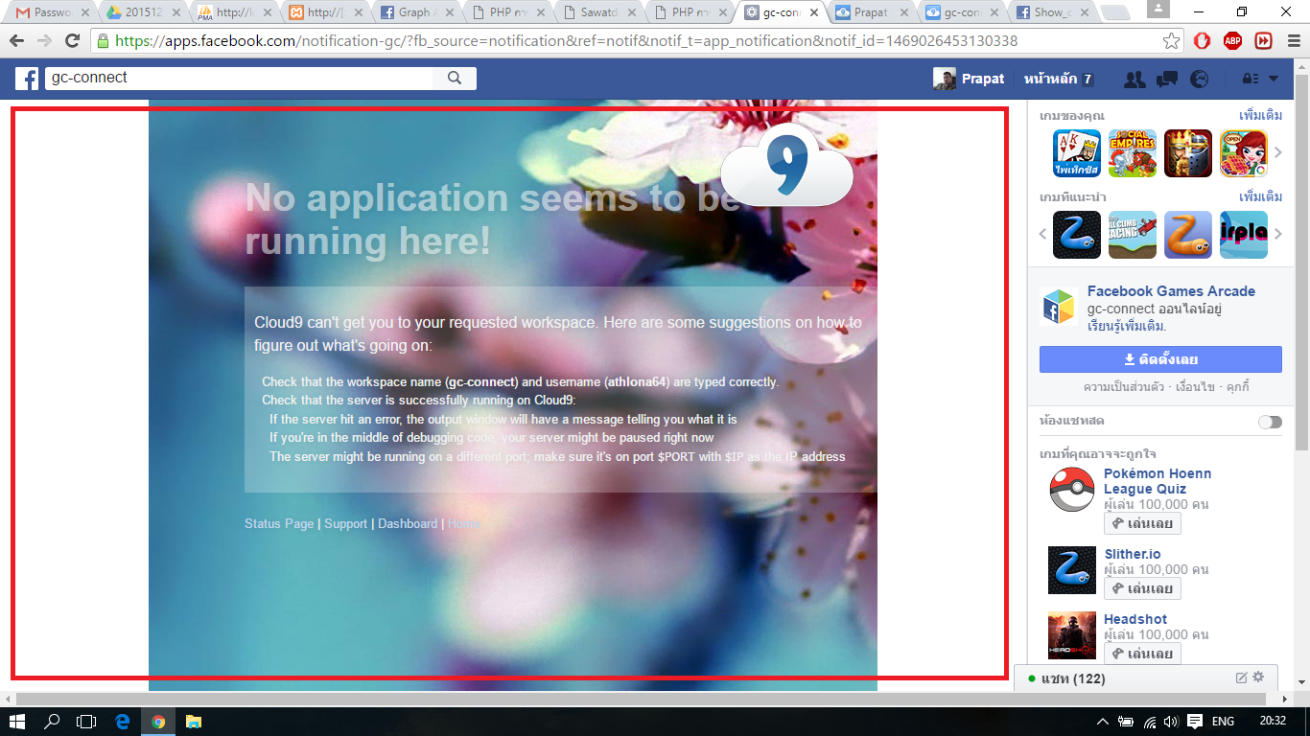
Task: Click เล่นเลย under Pokémon Hoenn League Quiz
Action: [x=1142, y=524]
